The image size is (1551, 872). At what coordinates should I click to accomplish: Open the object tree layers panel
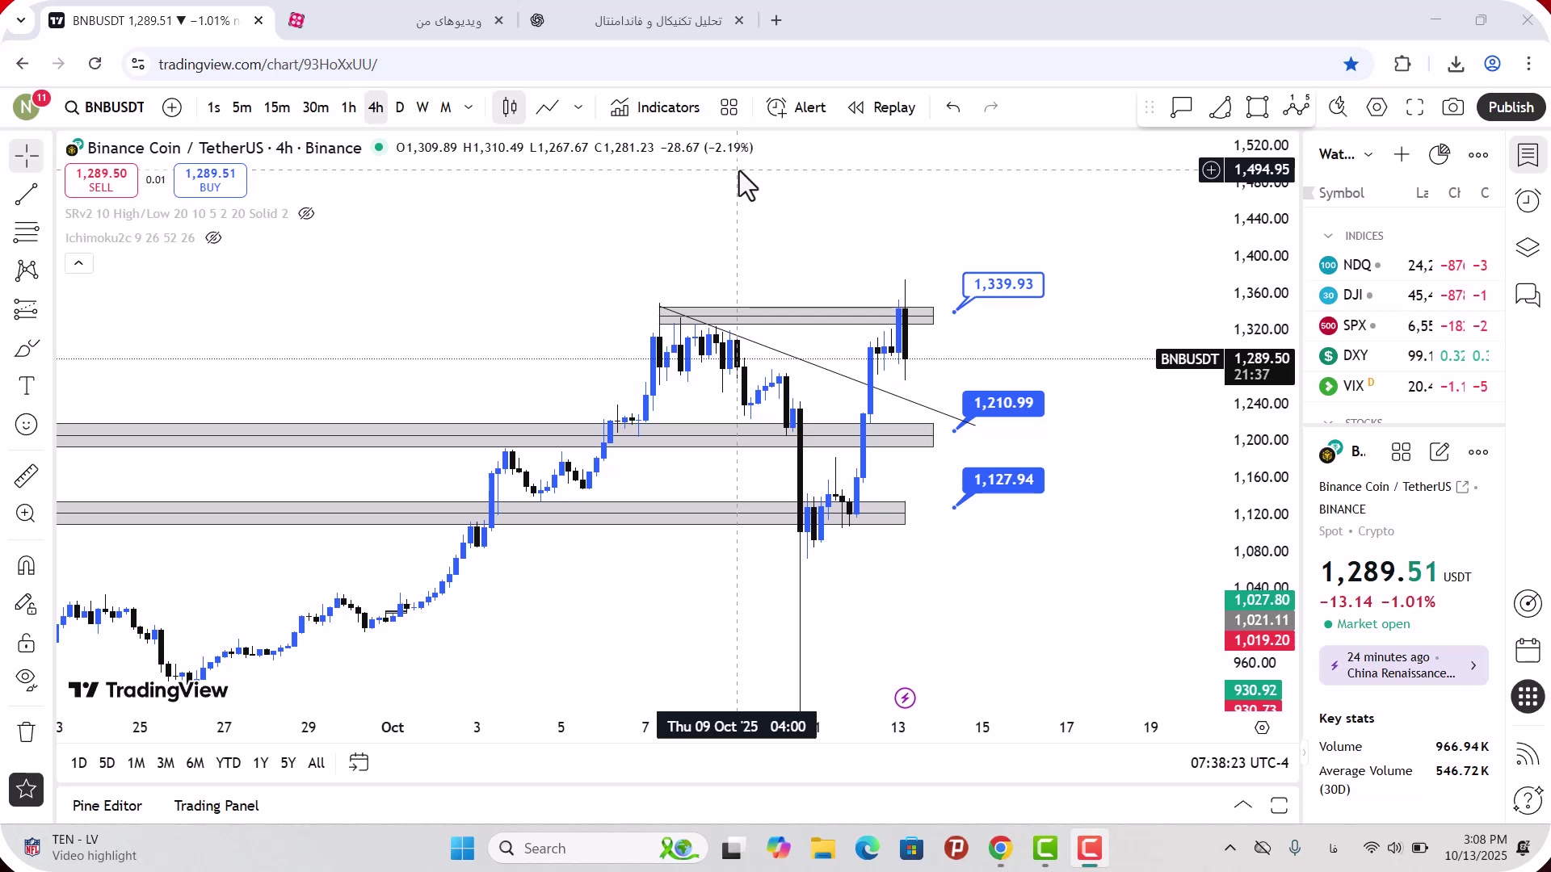(1528, 247)
